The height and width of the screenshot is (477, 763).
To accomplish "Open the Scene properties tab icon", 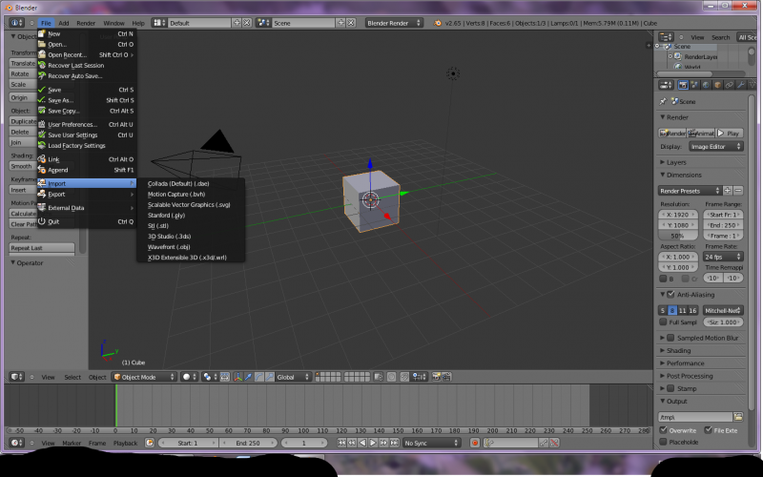I will (x=694, y=85).
